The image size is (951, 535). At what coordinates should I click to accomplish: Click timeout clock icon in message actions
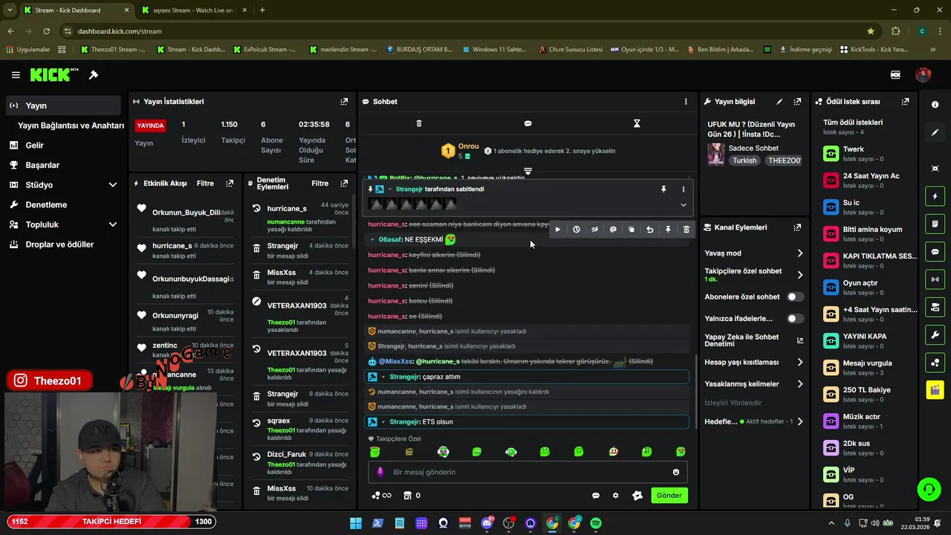pyautogui.click(x=577, y=230)
